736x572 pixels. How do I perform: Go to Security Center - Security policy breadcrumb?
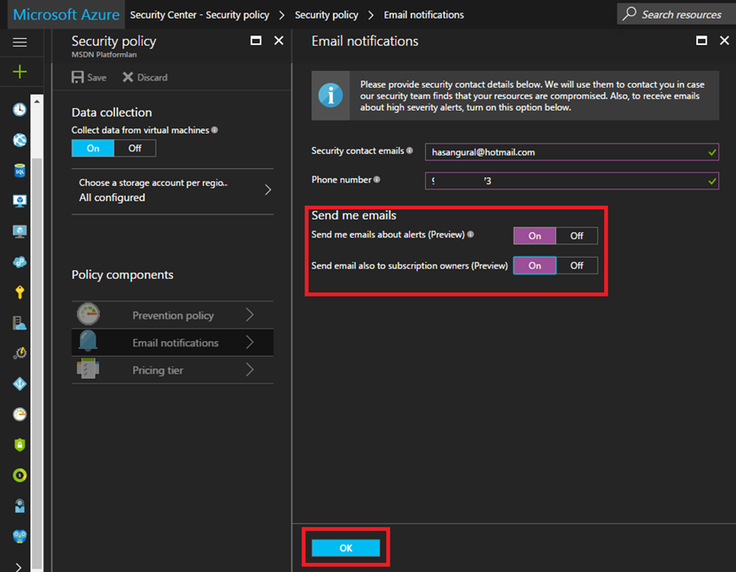click(199, 15)
